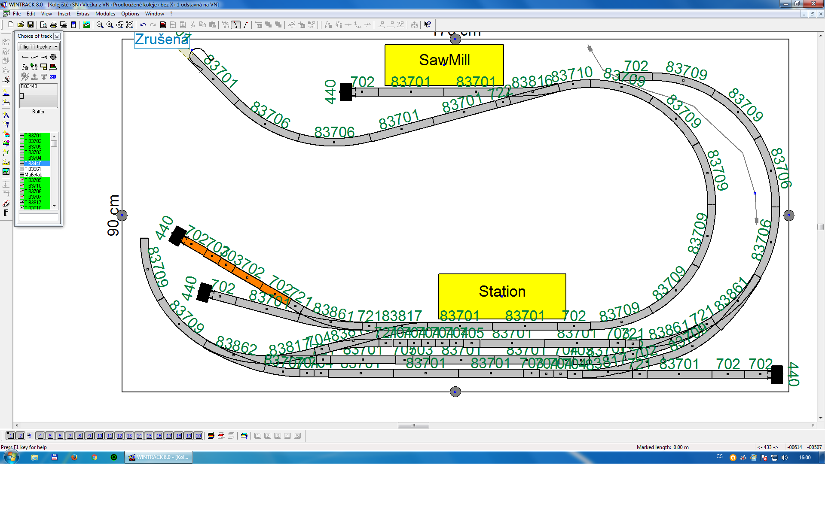Screen dimensions: 825x516
Task: Toggle layer 1 button
Action: [10, 436]
